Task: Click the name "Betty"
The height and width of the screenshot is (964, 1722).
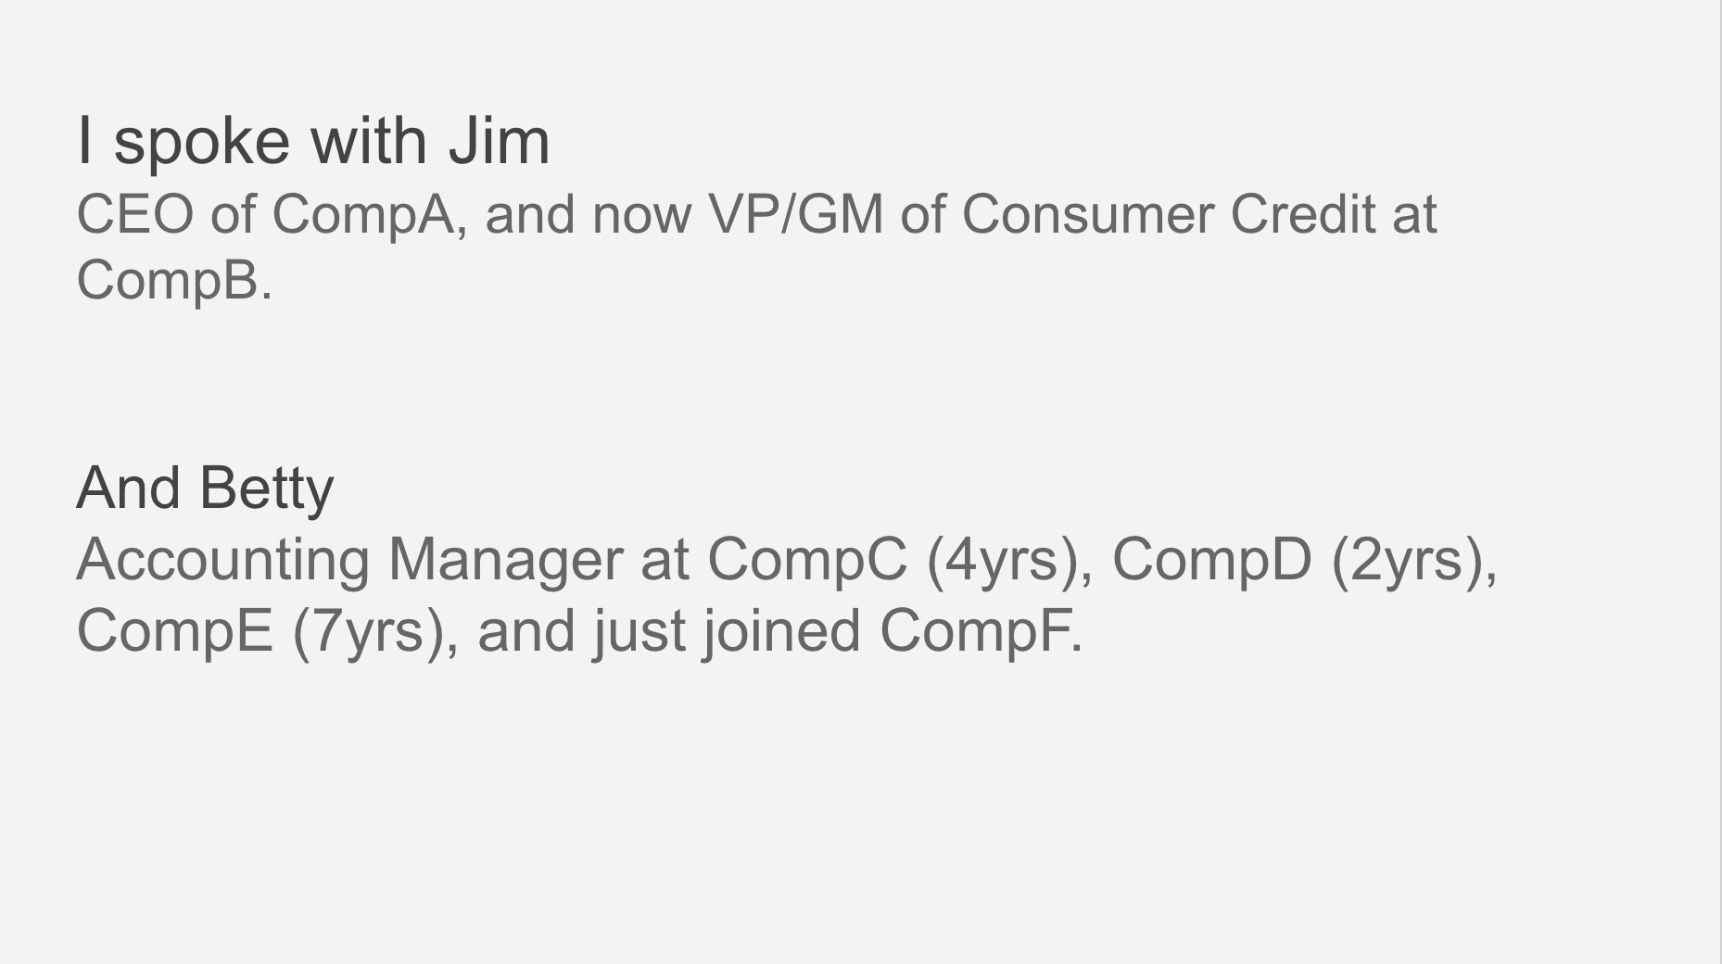Action: [266, 488]
